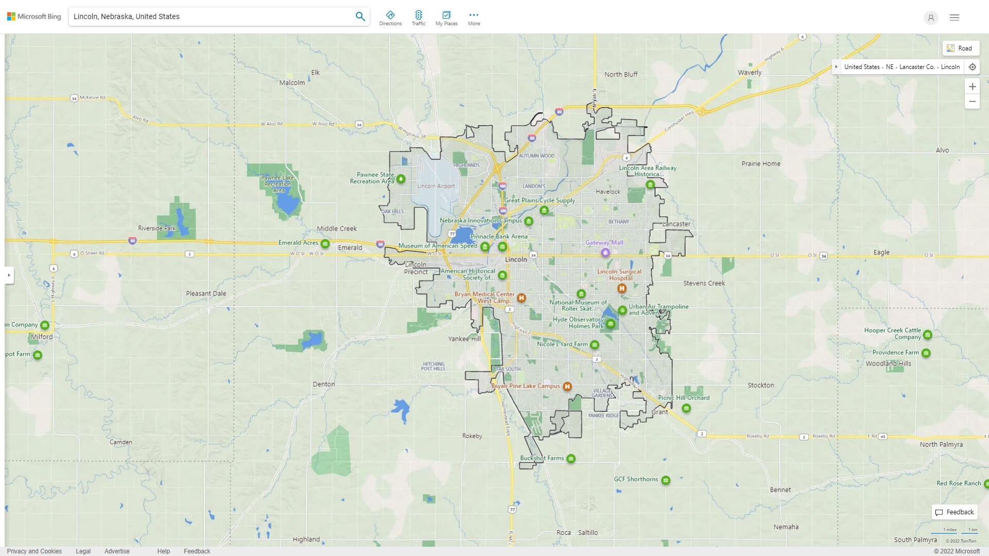Expand the left side panel arrow

point(9,275)
